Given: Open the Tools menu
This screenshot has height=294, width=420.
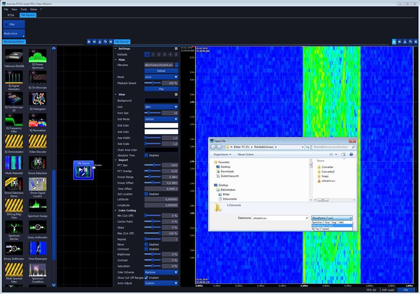Looking at the screenshot, I should (24, 9).
